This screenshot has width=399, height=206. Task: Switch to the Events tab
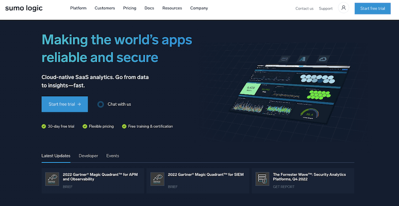point(113,156)
